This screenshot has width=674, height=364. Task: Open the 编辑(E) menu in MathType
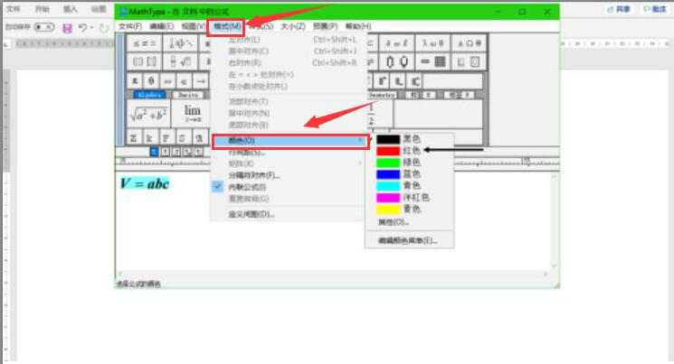[162, 26]
